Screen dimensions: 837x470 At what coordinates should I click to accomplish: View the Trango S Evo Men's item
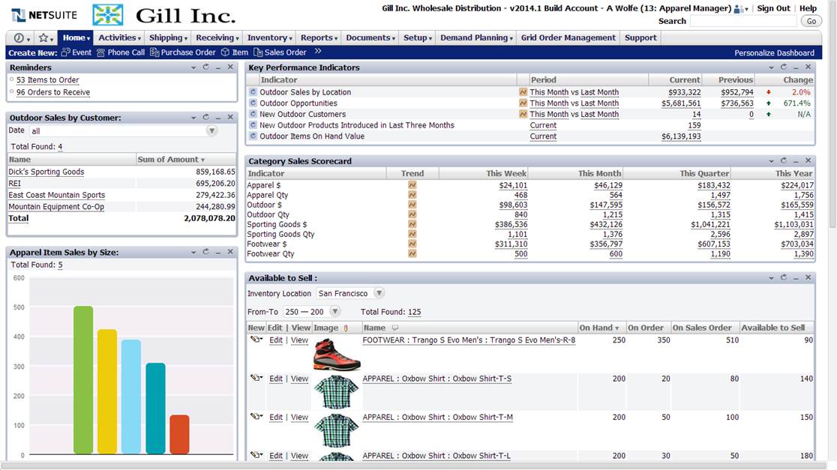point(299,340)
